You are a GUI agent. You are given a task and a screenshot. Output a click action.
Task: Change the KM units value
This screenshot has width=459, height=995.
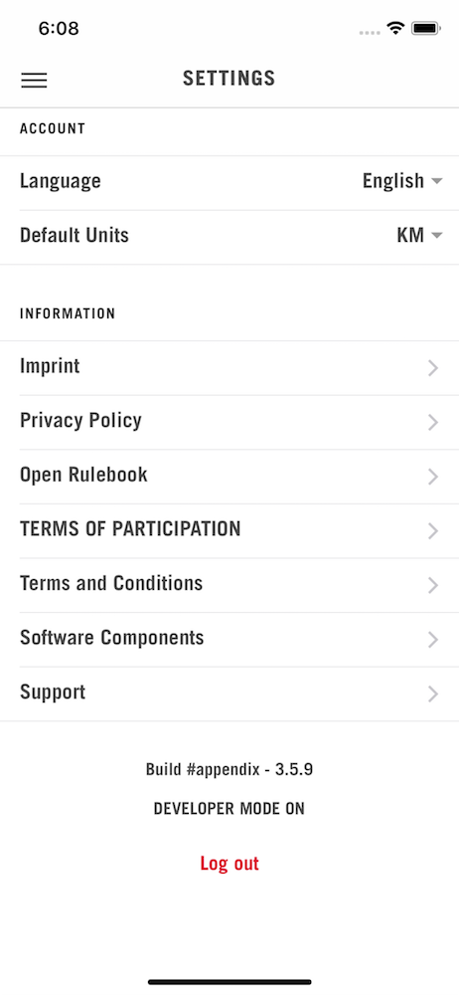(410, 236)
